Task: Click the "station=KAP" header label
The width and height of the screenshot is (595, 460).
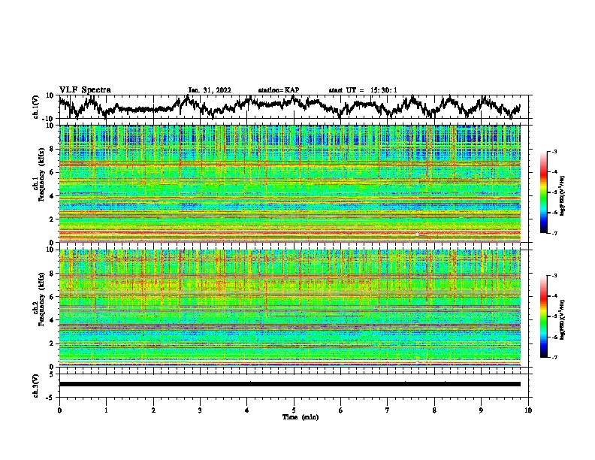Action: coord(279,90)
